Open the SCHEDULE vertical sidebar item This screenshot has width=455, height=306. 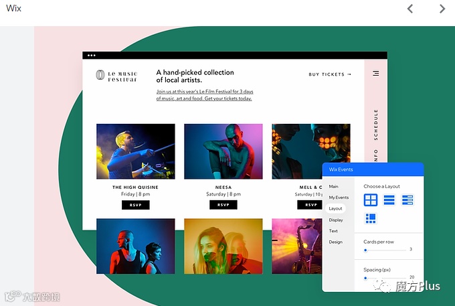(376, 125)
